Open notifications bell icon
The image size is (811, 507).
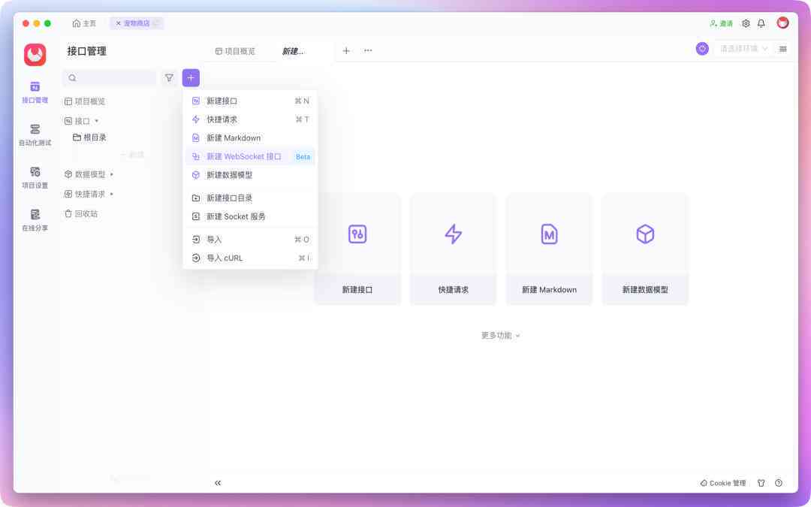[761, 23]
